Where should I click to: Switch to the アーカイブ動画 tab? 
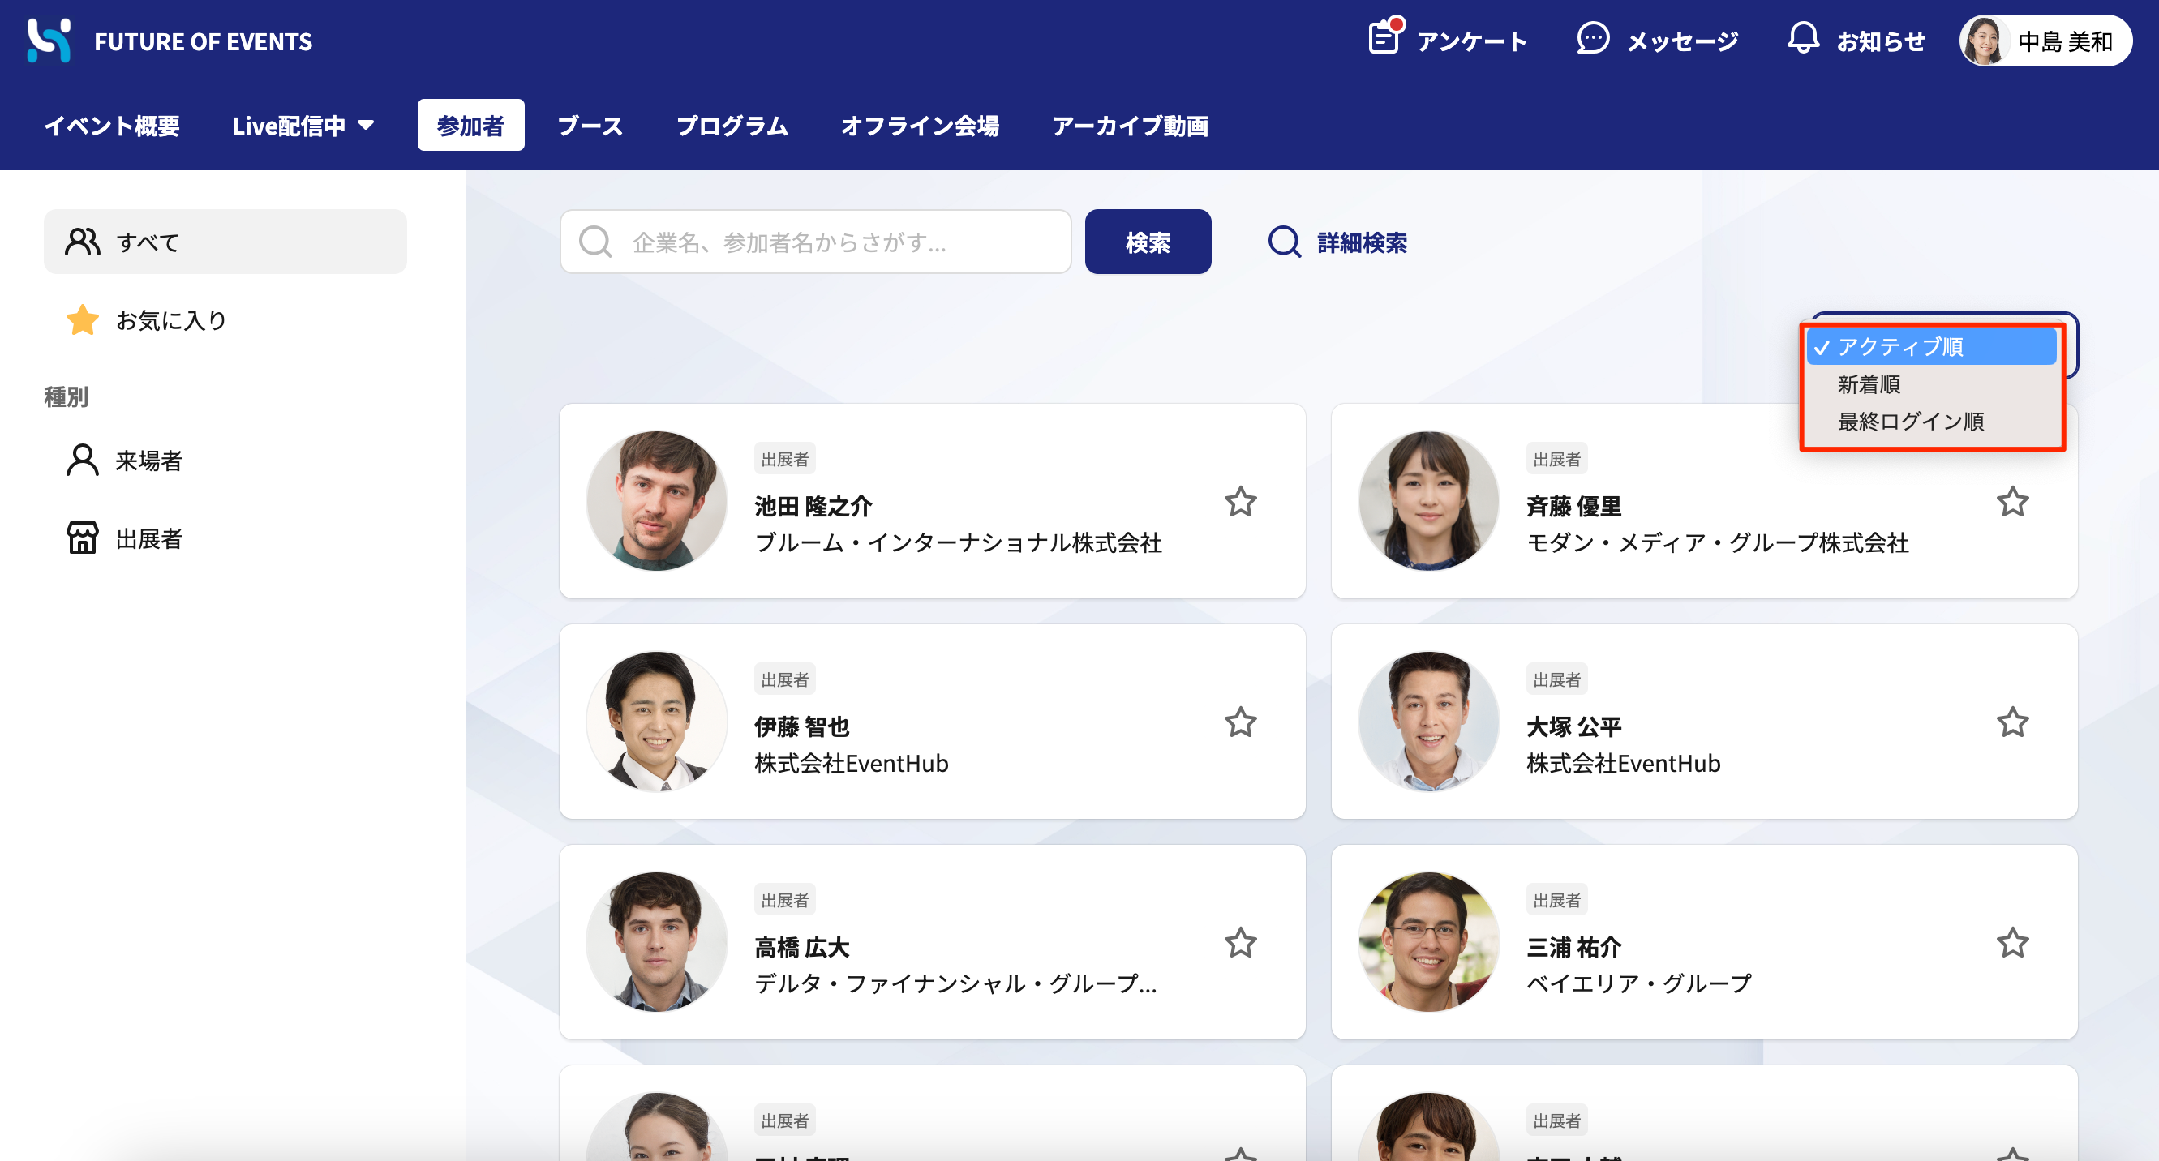click(x=1130, y=126)
